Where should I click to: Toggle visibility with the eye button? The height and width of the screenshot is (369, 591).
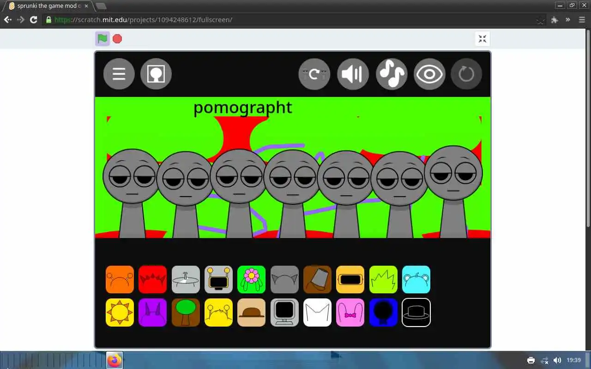coord(429,74)
